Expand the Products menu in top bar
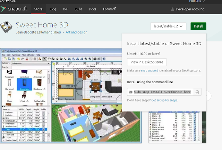222x154 pixels. pyautogui.click(x=197, y=1)
